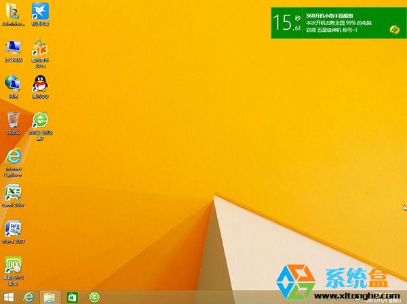Launch the Word 2007 shortcut
407x304 pixels.
pos(14,229)
